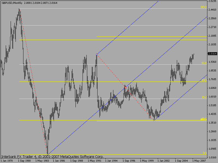The height and width of the screenshot is (163, 218).
Task: Click the pitchfork anchor point near September 1996
Action: coord(125,87)
